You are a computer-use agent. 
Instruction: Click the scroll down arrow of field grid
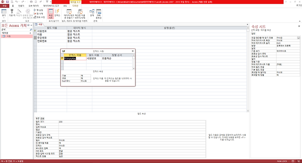coord(248,111)
